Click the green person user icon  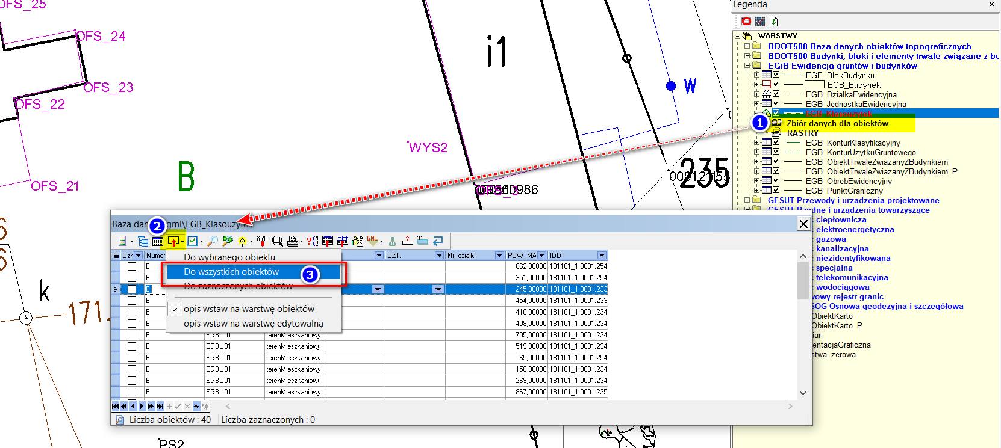coord(393,241)
